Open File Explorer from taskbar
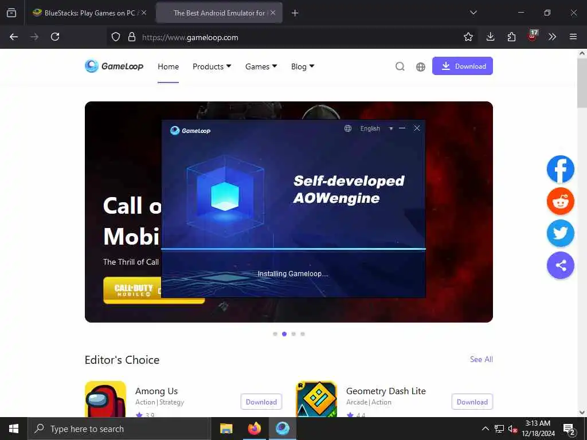Screen dimensions: 587x440 pyautogui.click(x=226, y=429)
